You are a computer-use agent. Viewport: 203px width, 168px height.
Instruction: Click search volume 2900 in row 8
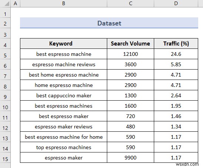(131, 85)
